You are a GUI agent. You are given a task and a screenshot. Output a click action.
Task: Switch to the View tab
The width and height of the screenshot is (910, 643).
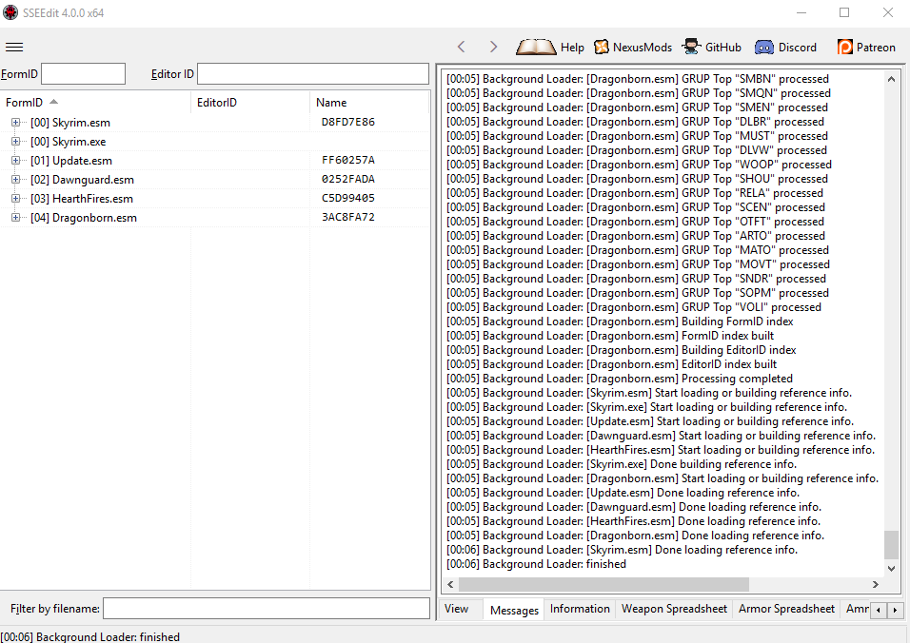coord(456,609)
